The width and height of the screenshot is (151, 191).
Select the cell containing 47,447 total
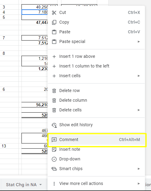click(34, 22)
